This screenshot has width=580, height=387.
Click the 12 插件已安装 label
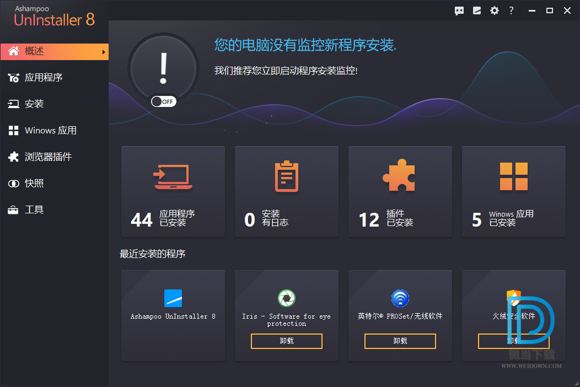coord(386,219)
